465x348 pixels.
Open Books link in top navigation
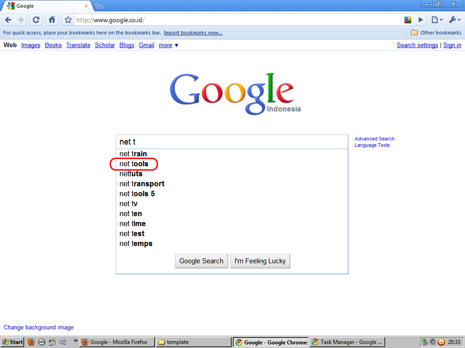click(x=53, y=45)
